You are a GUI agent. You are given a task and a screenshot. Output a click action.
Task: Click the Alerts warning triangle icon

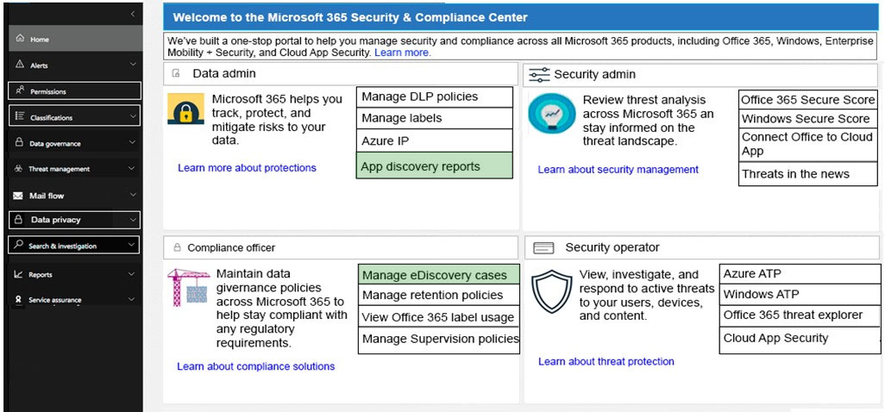point(20,65)
